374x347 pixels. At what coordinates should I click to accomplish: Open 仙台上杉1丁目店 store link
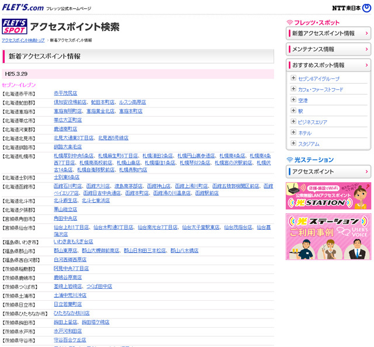coord(71,227)
